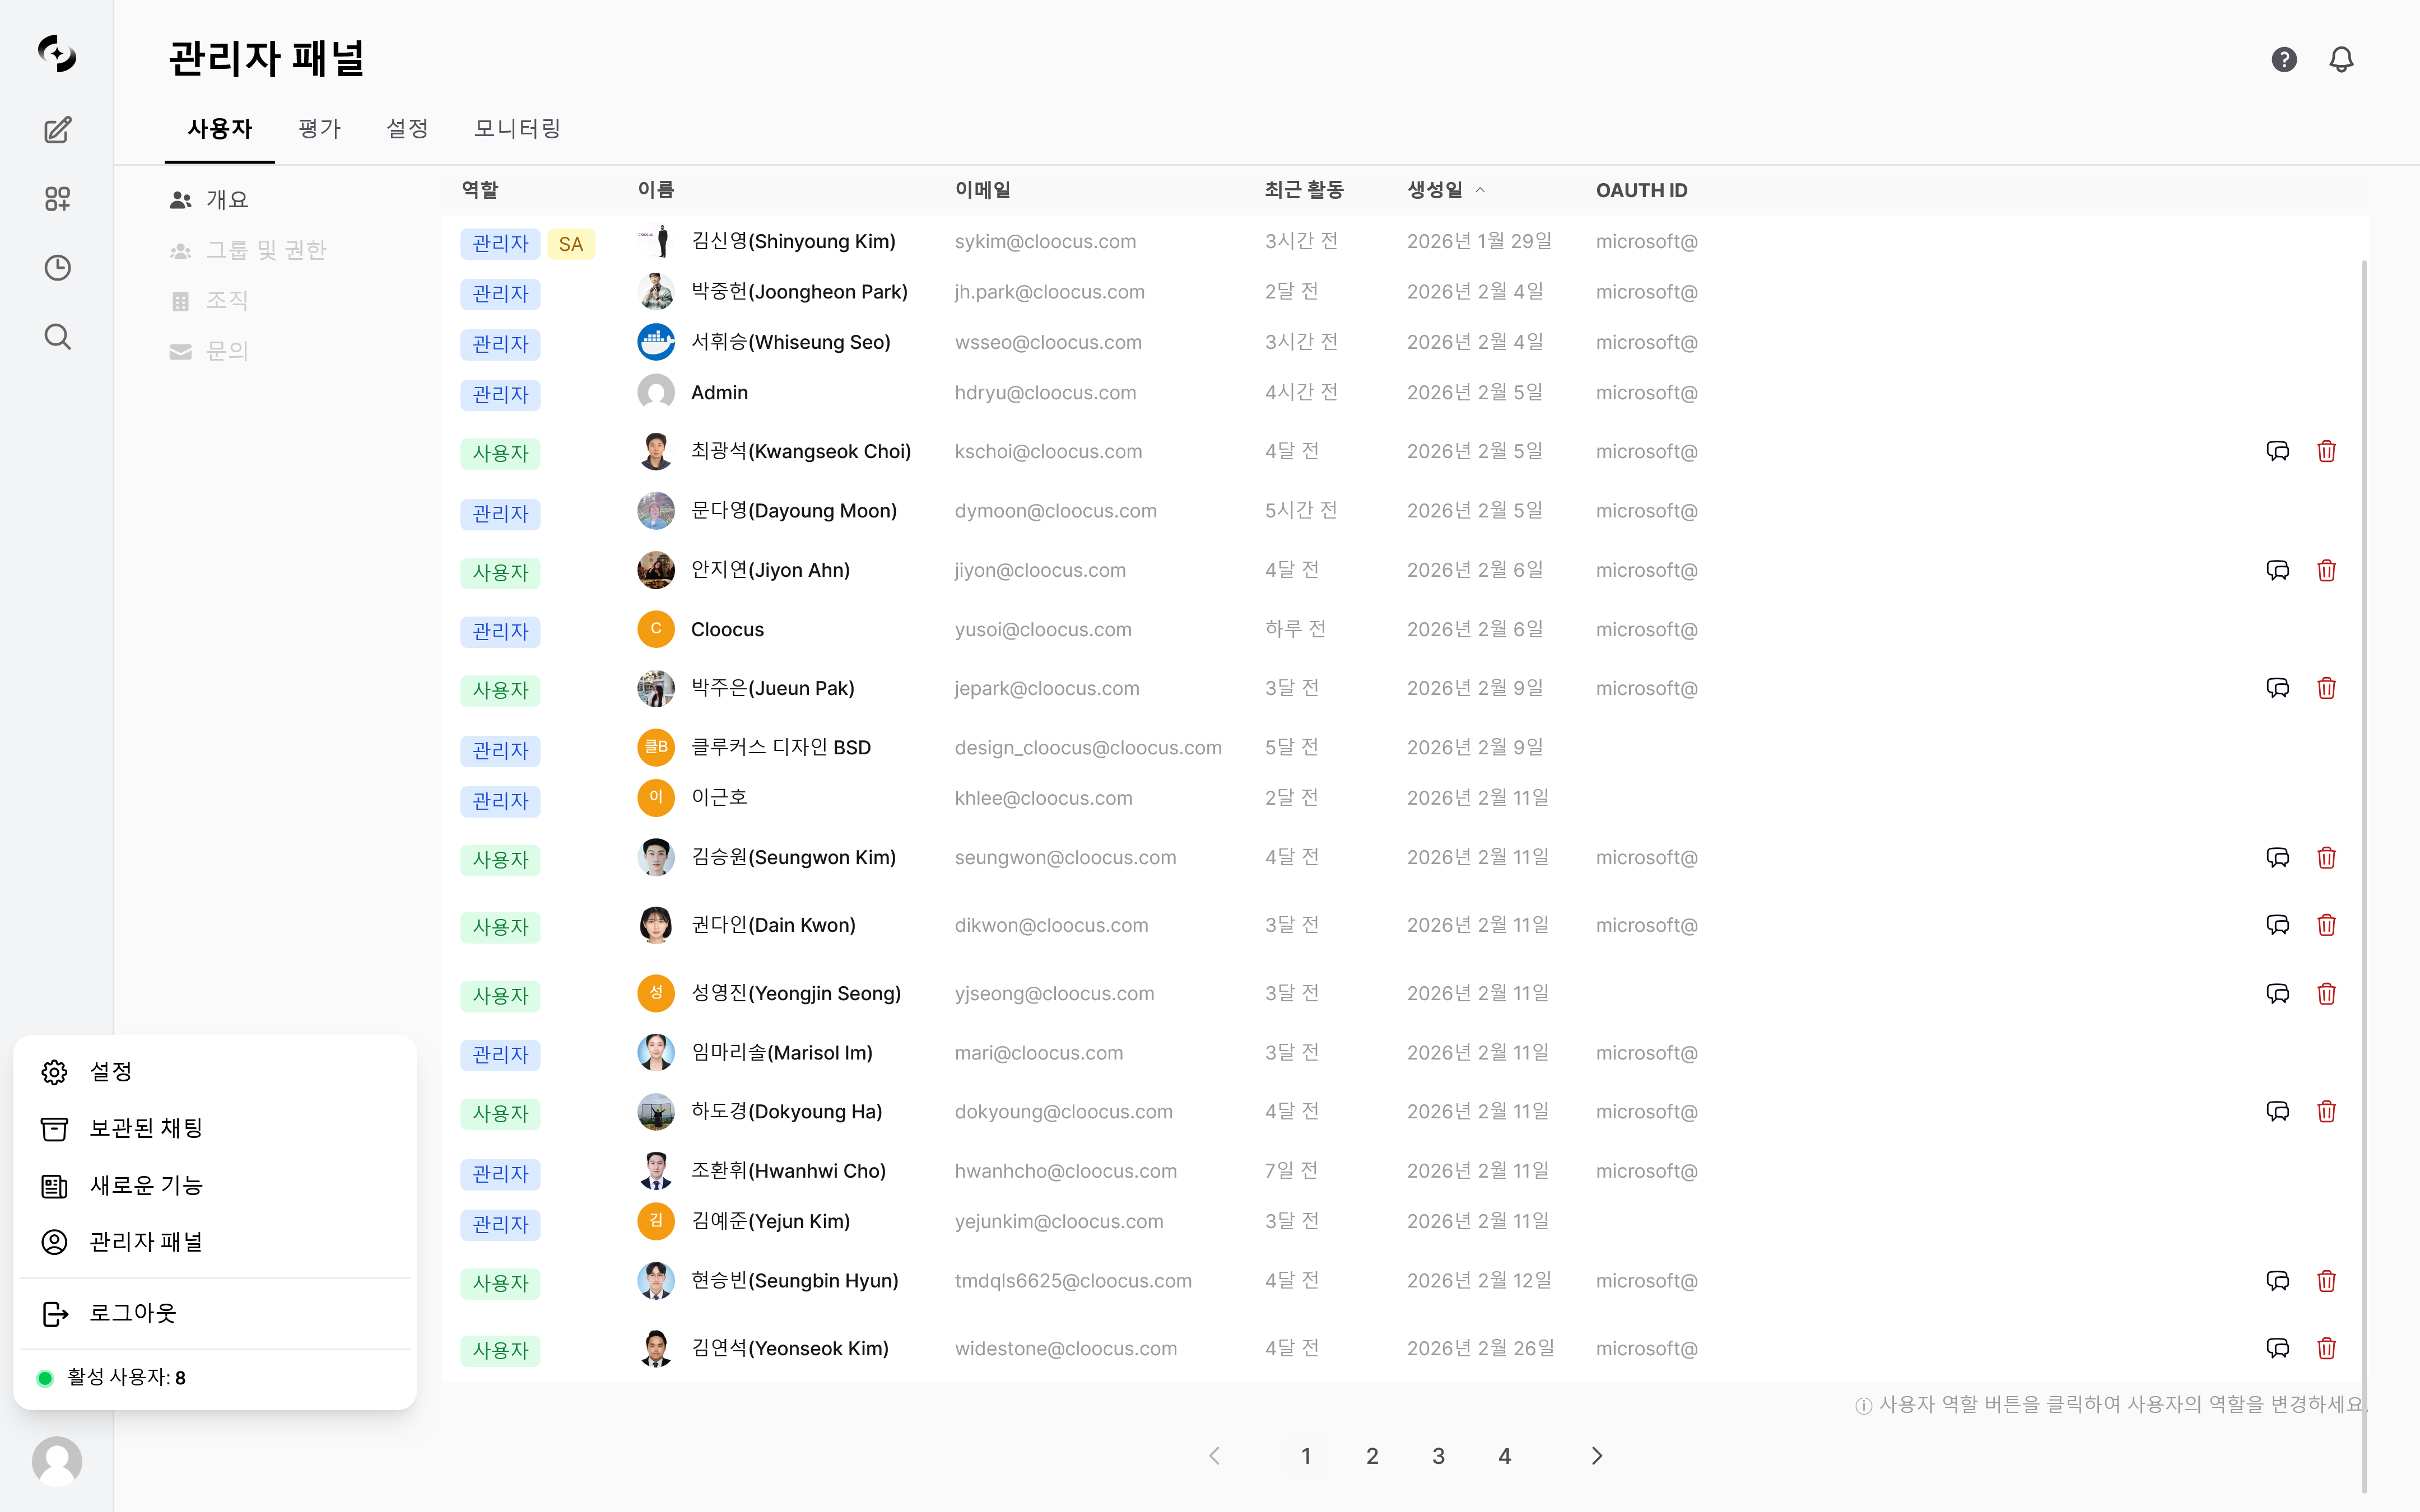
Task: Go to previous page chevron
Action: (1215, 1456)
